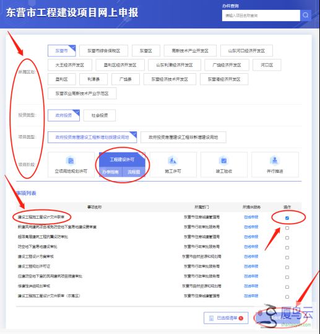320x334 pixels.
Task: Check the 应建防空地下室的民用建筑项目报建审批 checkbox
Action: 287,277
